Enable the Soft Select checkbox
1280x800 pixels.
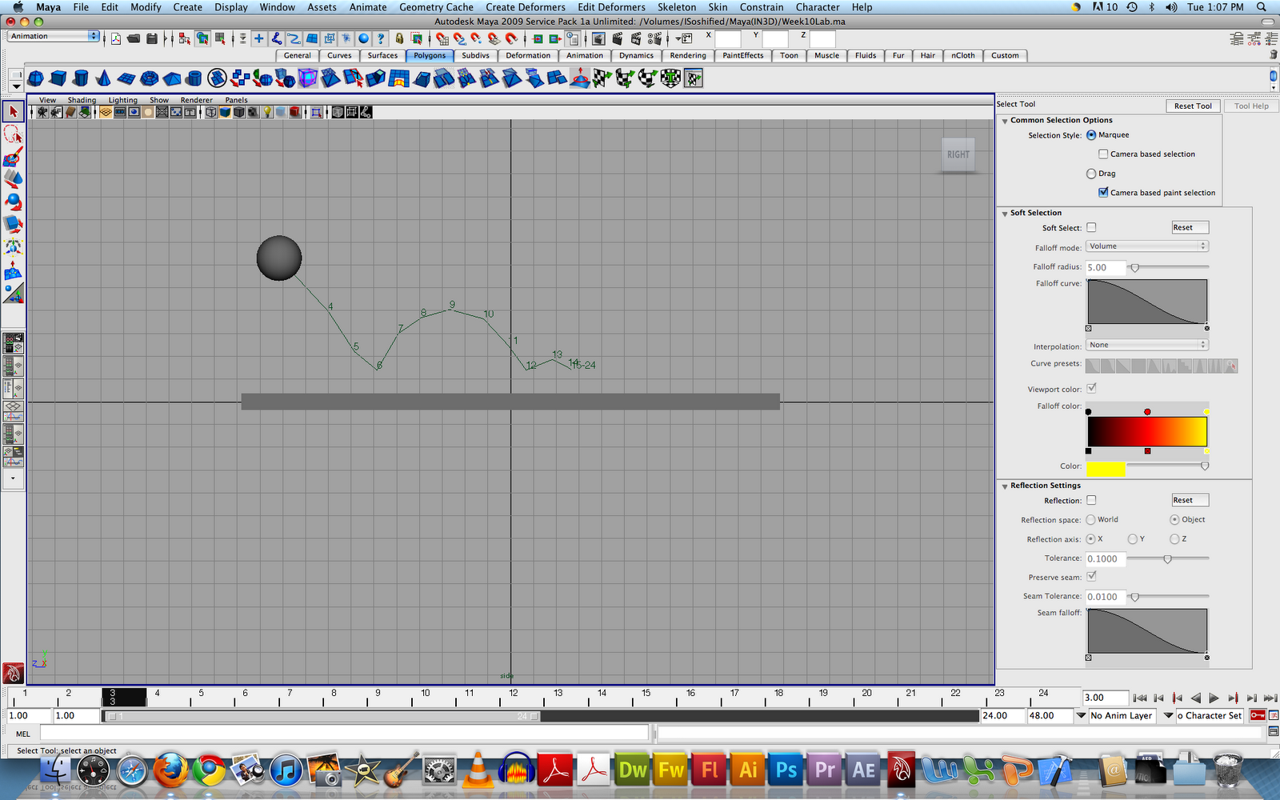(x=1091, y=227)
